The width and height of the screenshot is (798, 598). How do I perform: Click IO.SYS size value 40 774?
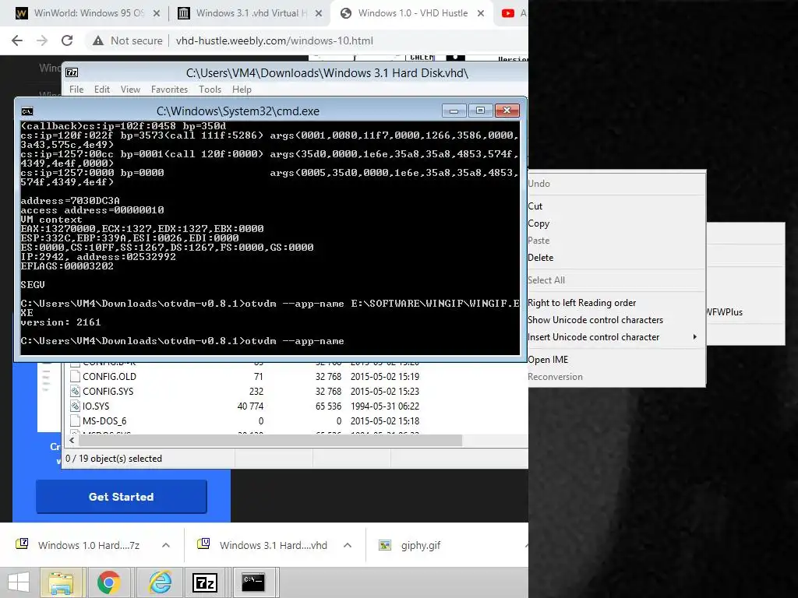click(250, 406)
